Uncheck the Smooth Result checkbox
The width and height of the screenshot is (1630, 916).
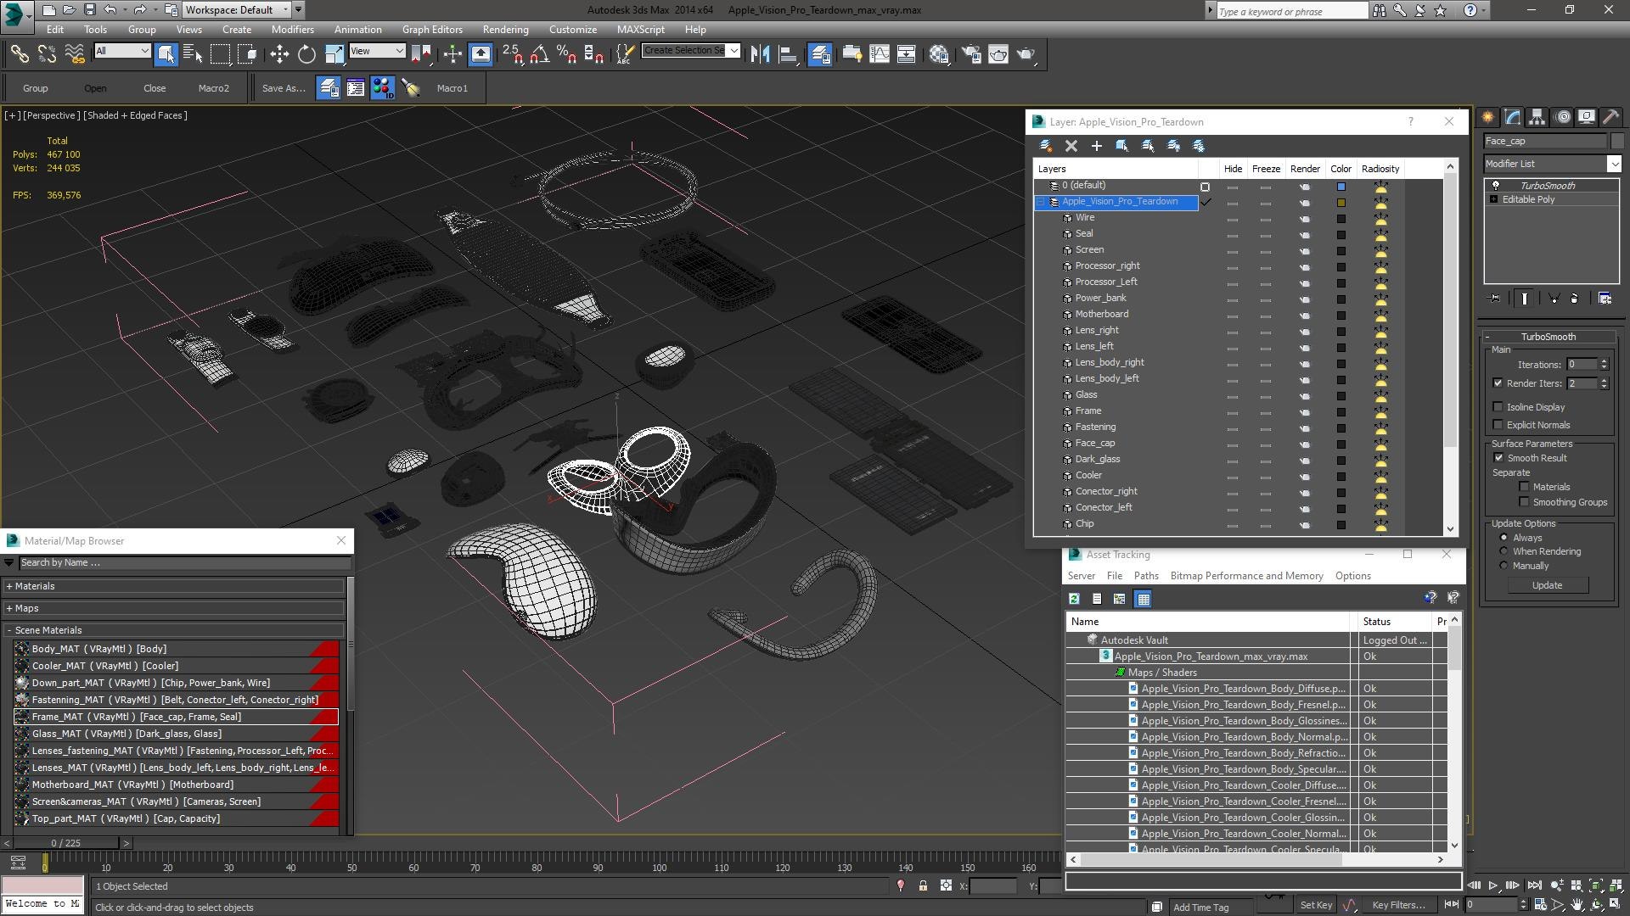click(x=1498, y=458)
